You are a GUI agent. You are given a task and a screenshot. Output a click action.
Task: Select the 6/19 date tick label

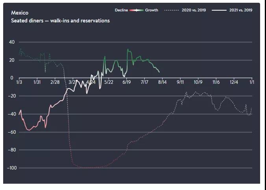(127, 82)
